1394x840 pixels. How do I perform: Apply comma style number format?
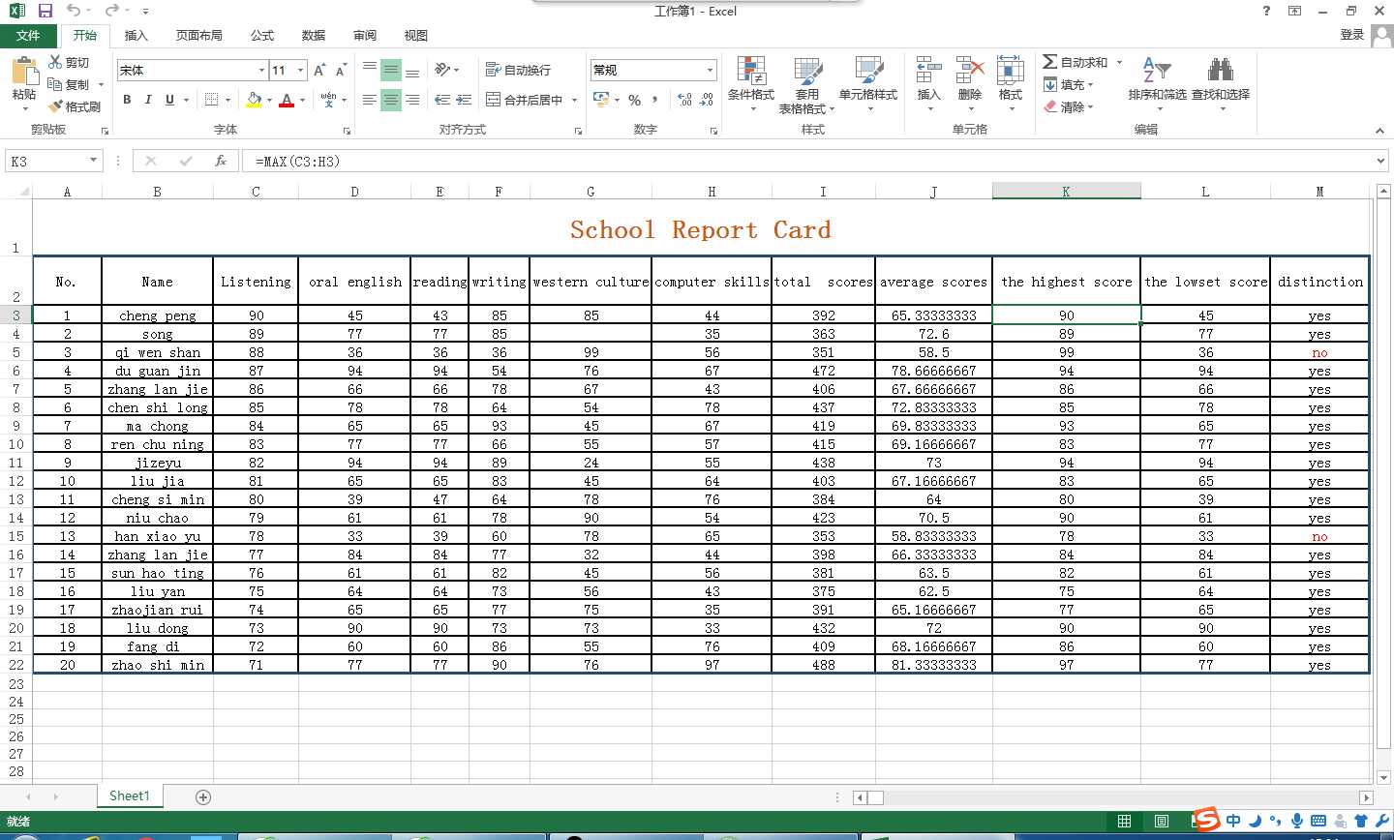click(x=655, y=100)
